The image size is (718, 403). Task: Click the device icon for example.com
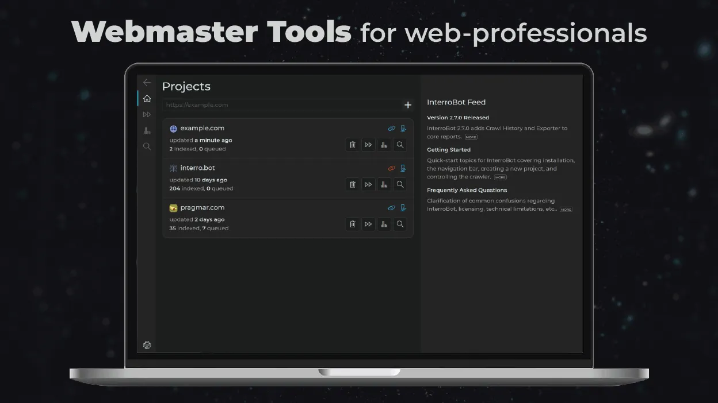point(403,129)
